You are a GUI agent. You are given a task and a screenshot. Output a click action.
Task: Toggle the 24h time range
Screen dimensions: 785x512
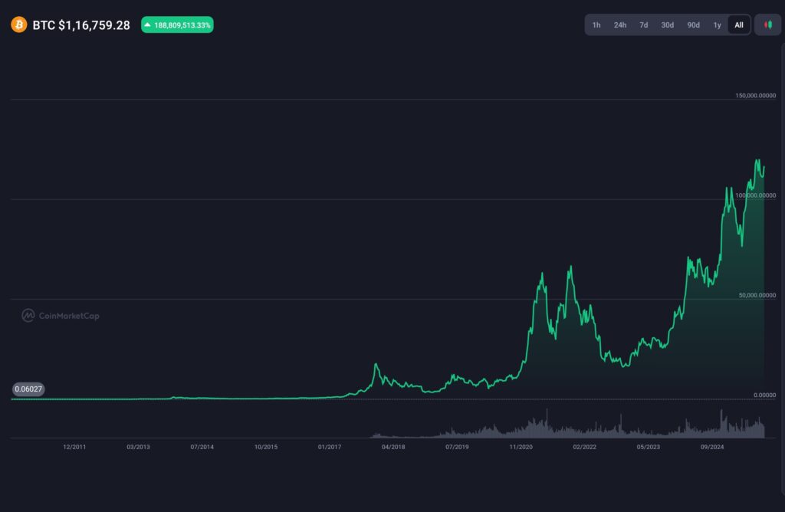(x=620, y=25)
